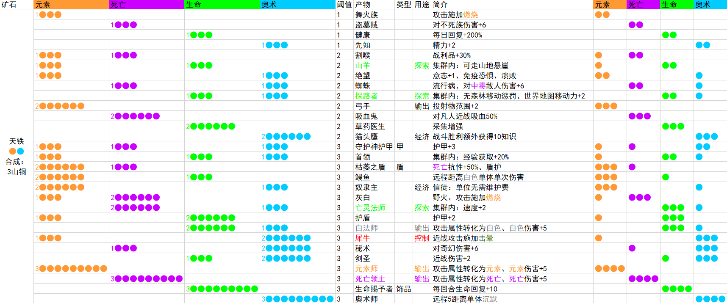This screenshot has width=727, height=303.
Task: Select the 对凡人近战吸血50% description
Action: click(465, 116)
